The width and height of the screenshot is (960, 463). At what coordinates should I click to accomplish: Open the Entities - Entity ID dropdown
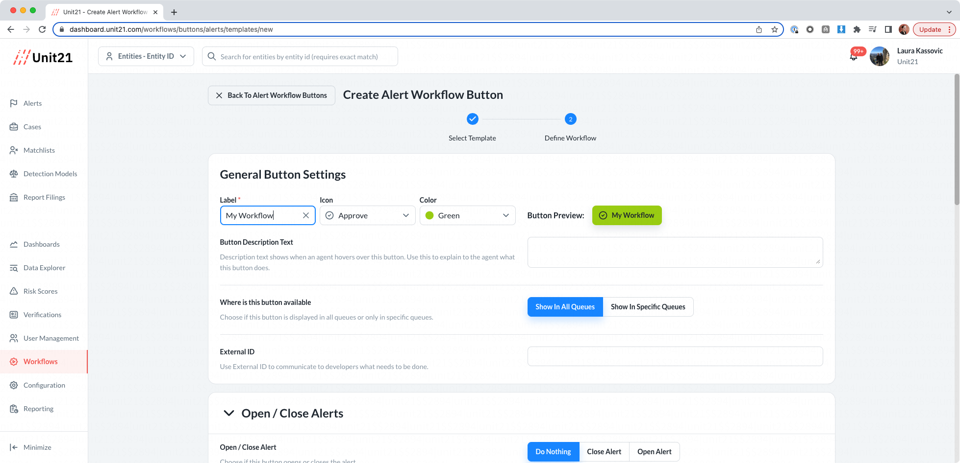click(x=146, y=56)
